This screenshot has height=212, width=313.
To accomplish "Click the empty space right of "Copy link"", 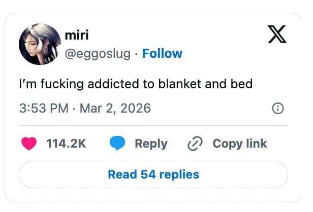I will (x=282, y=144).
